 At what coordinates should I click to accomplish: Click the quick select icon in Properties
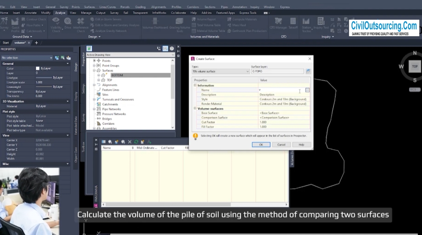point(63,57)
